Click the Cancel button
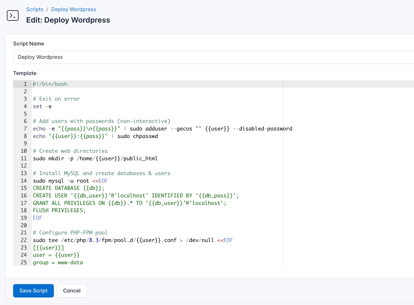414x305 pixels. click(x=72, y=291)
